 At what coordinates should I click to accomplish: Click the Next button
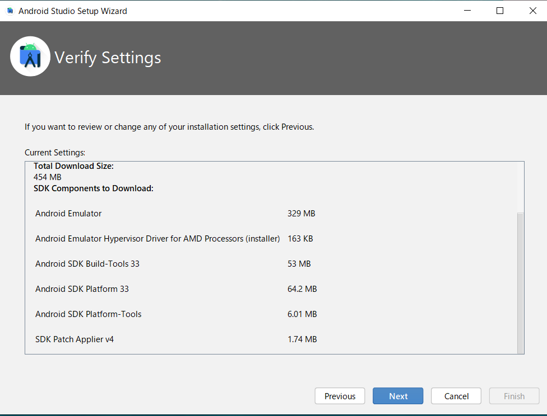tap(398, 396)
